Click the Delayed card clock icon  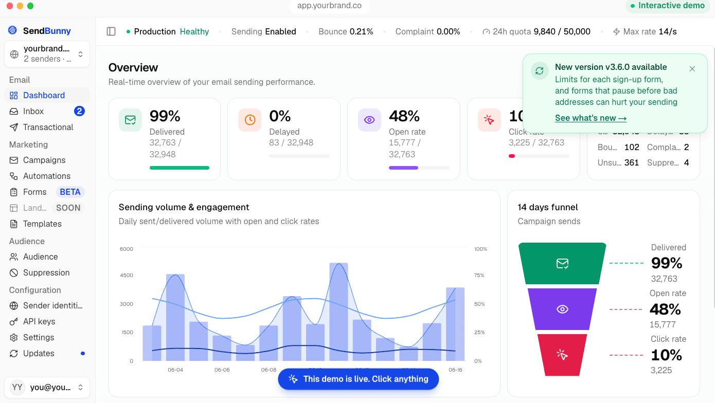click(249, 120)
